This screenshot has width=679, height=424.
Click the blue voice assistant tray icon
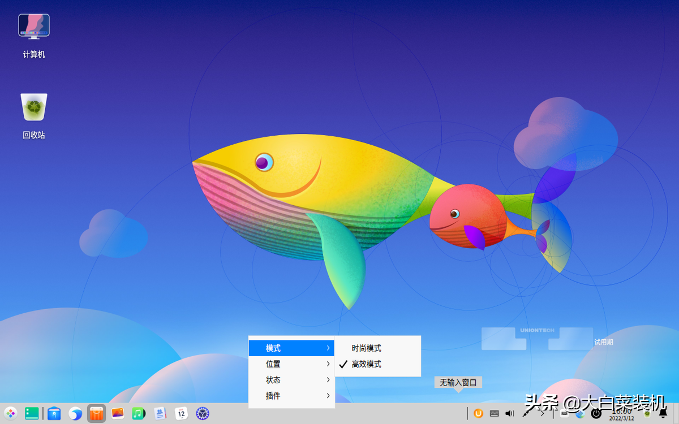point(580,414)
